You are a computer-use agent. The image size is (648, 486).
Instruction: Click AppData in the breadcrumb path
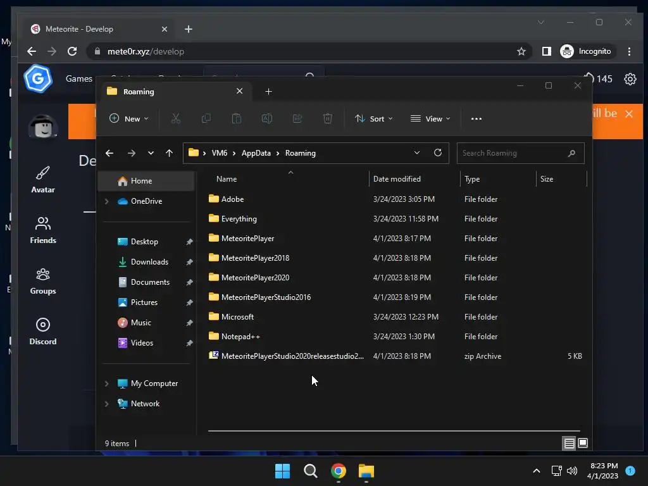(256, 153)
